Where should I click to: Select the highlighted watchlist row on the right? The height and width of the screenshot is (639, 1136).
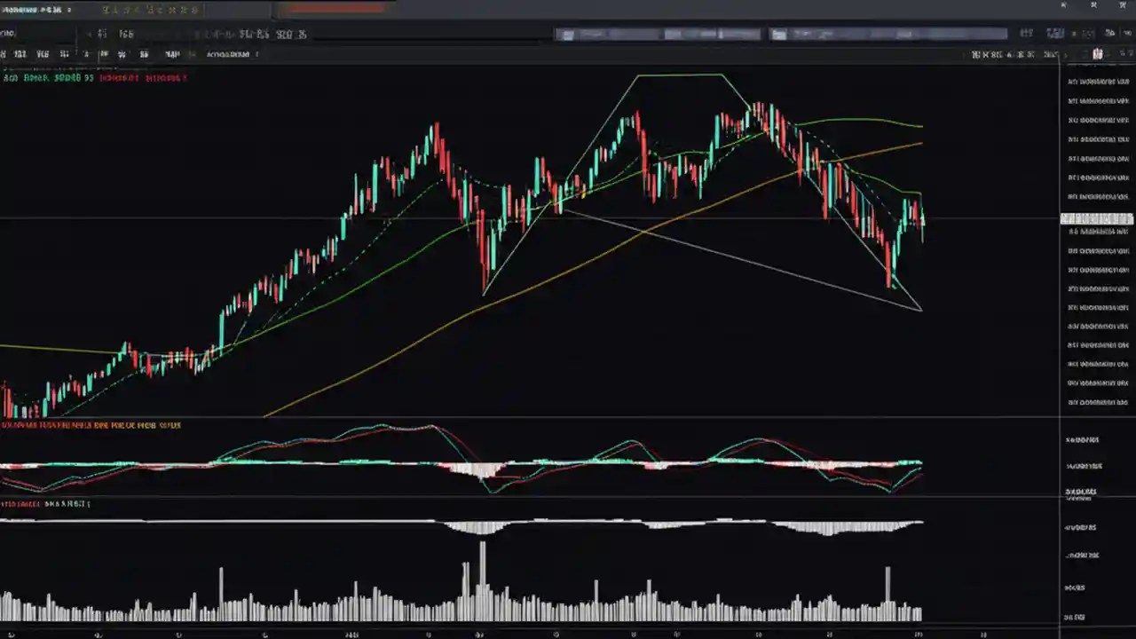pos(1096,218)
